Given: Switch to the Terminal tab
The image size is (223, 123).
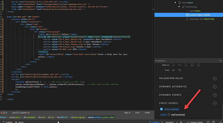Looking at the screenshot, I should 169,122.
